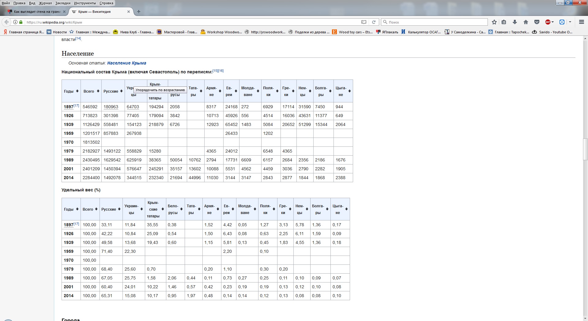588x321 pixels.
Task: Open 'Население Крыма' main article link
Action: [126, 63]
